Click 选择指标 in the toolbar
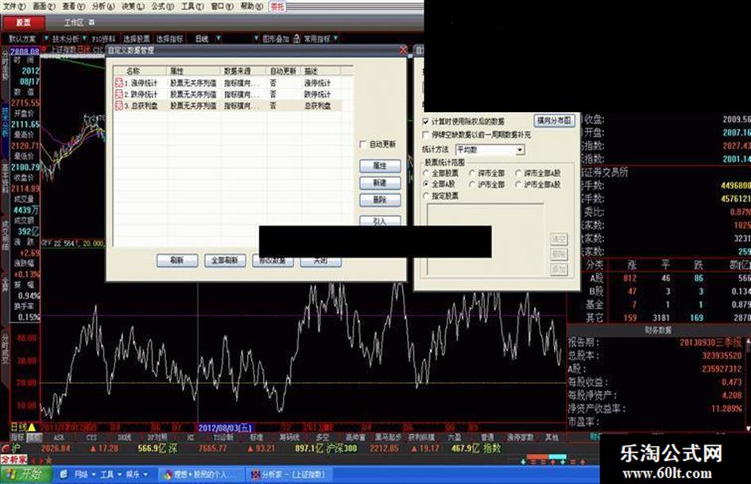Viewport: 751px width, 484px height. [x=170, y=38]
